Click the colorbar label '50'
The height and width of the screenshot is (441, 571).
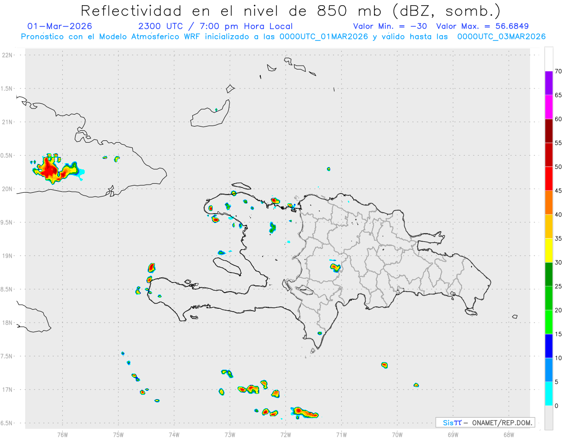(x=559, y=167)
